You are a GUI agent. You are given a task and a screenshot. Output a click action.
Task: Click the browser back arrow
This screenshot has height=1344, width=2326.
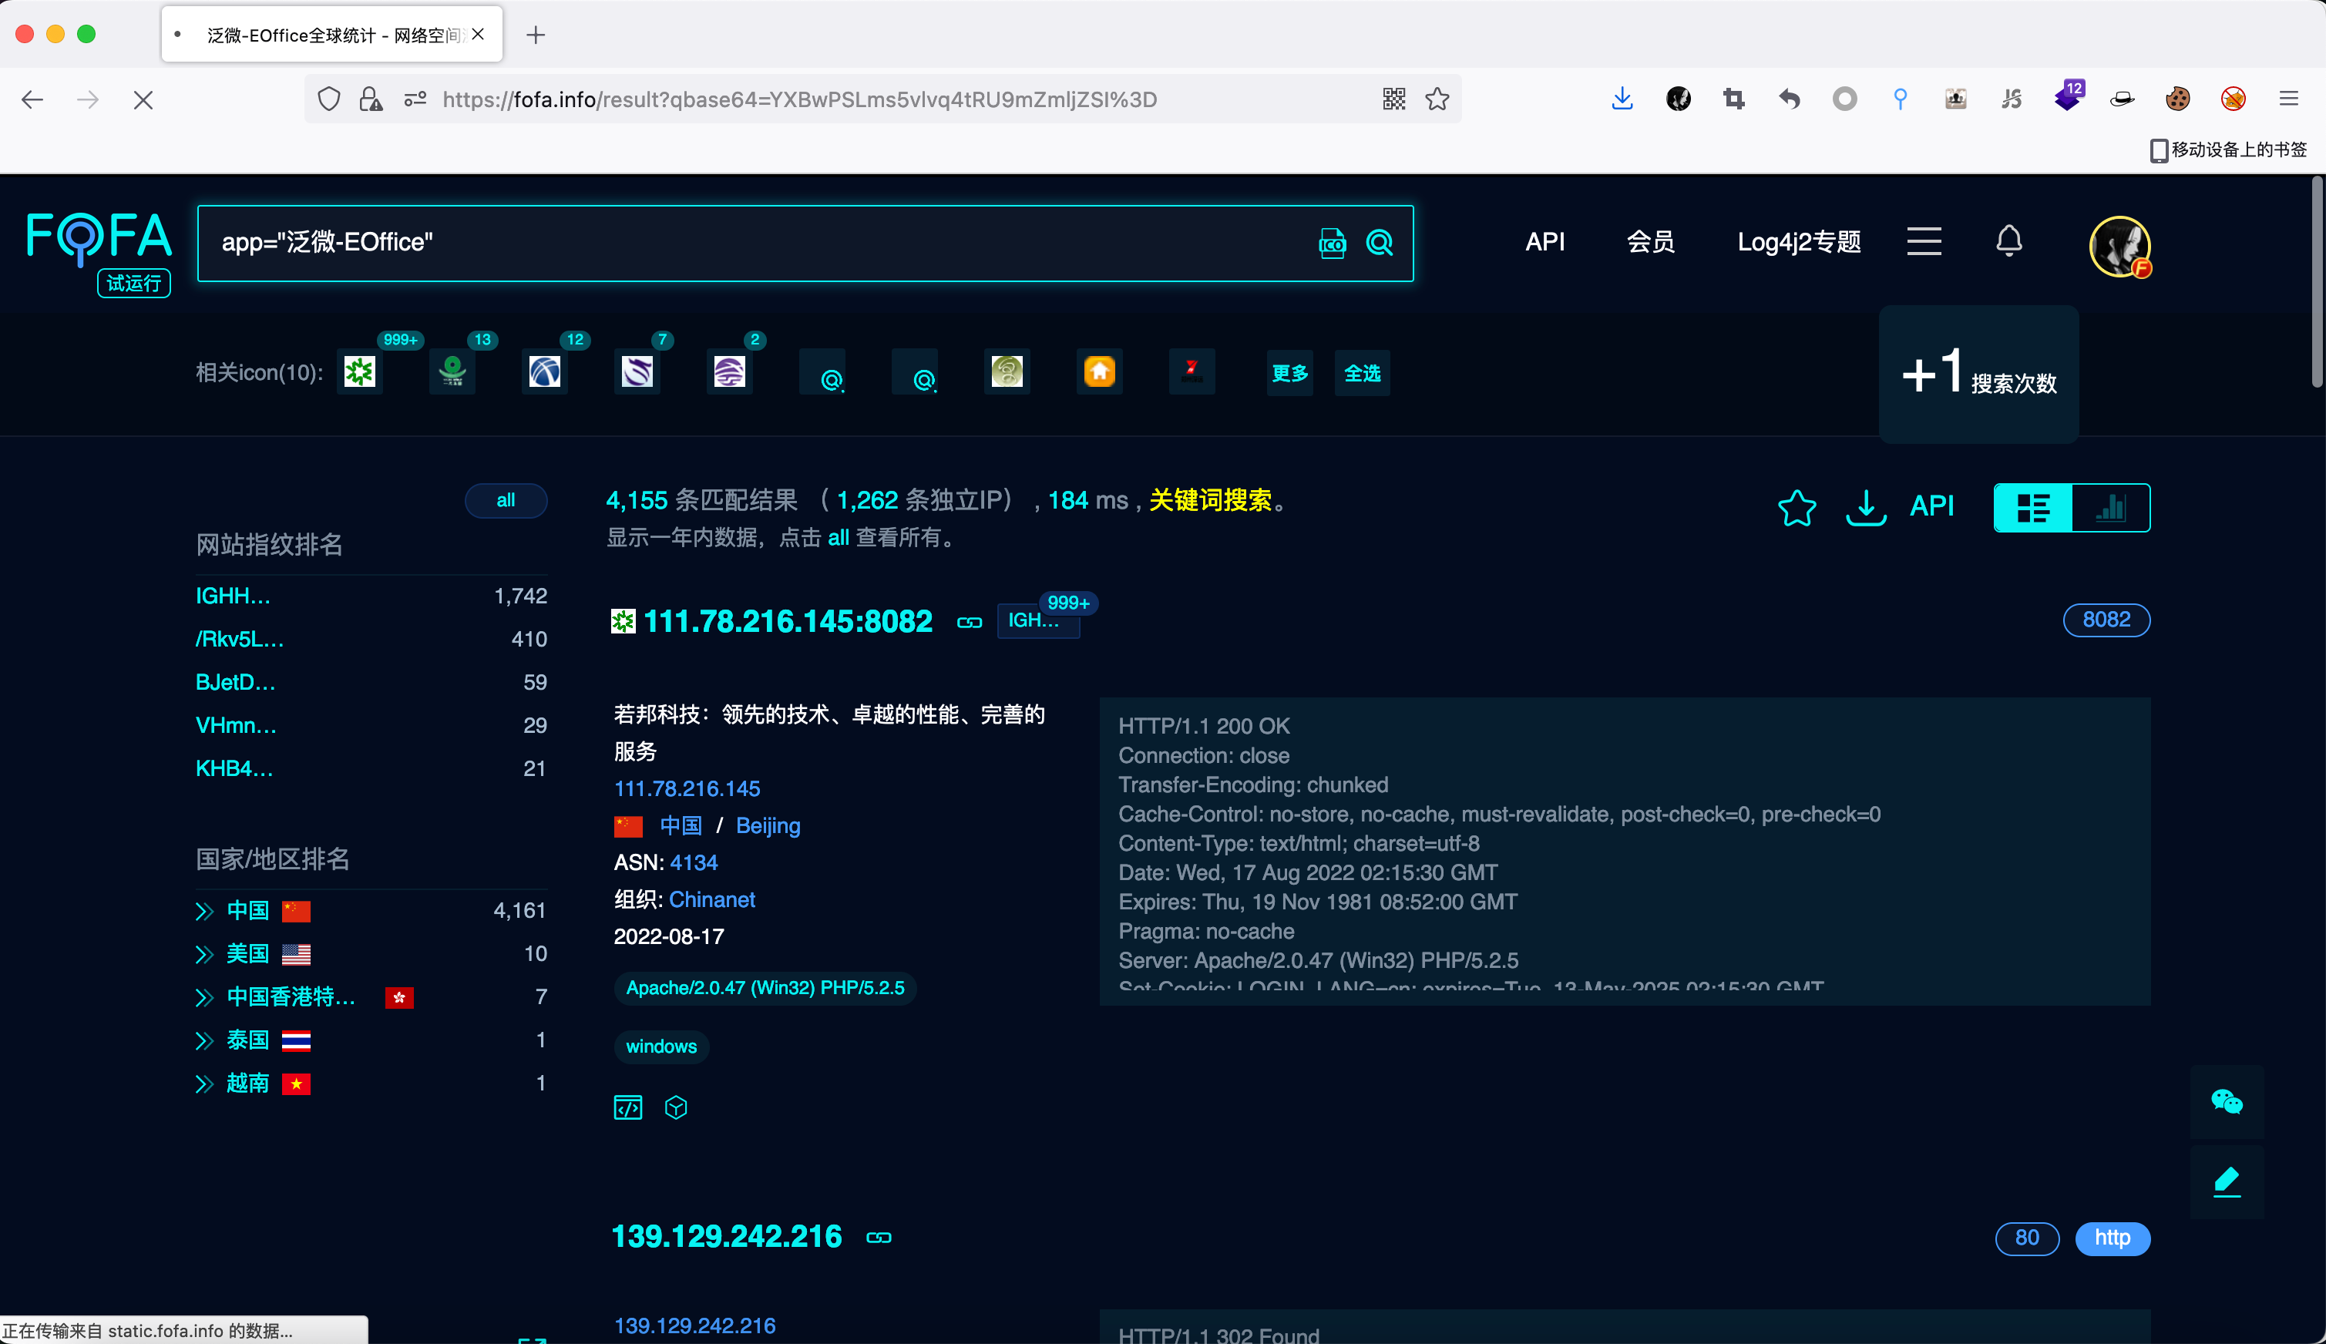point(32,99)
